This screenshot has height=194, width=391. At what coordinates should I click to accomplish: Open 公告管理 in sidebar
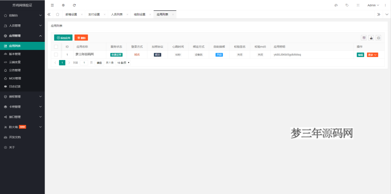point(23,70)
